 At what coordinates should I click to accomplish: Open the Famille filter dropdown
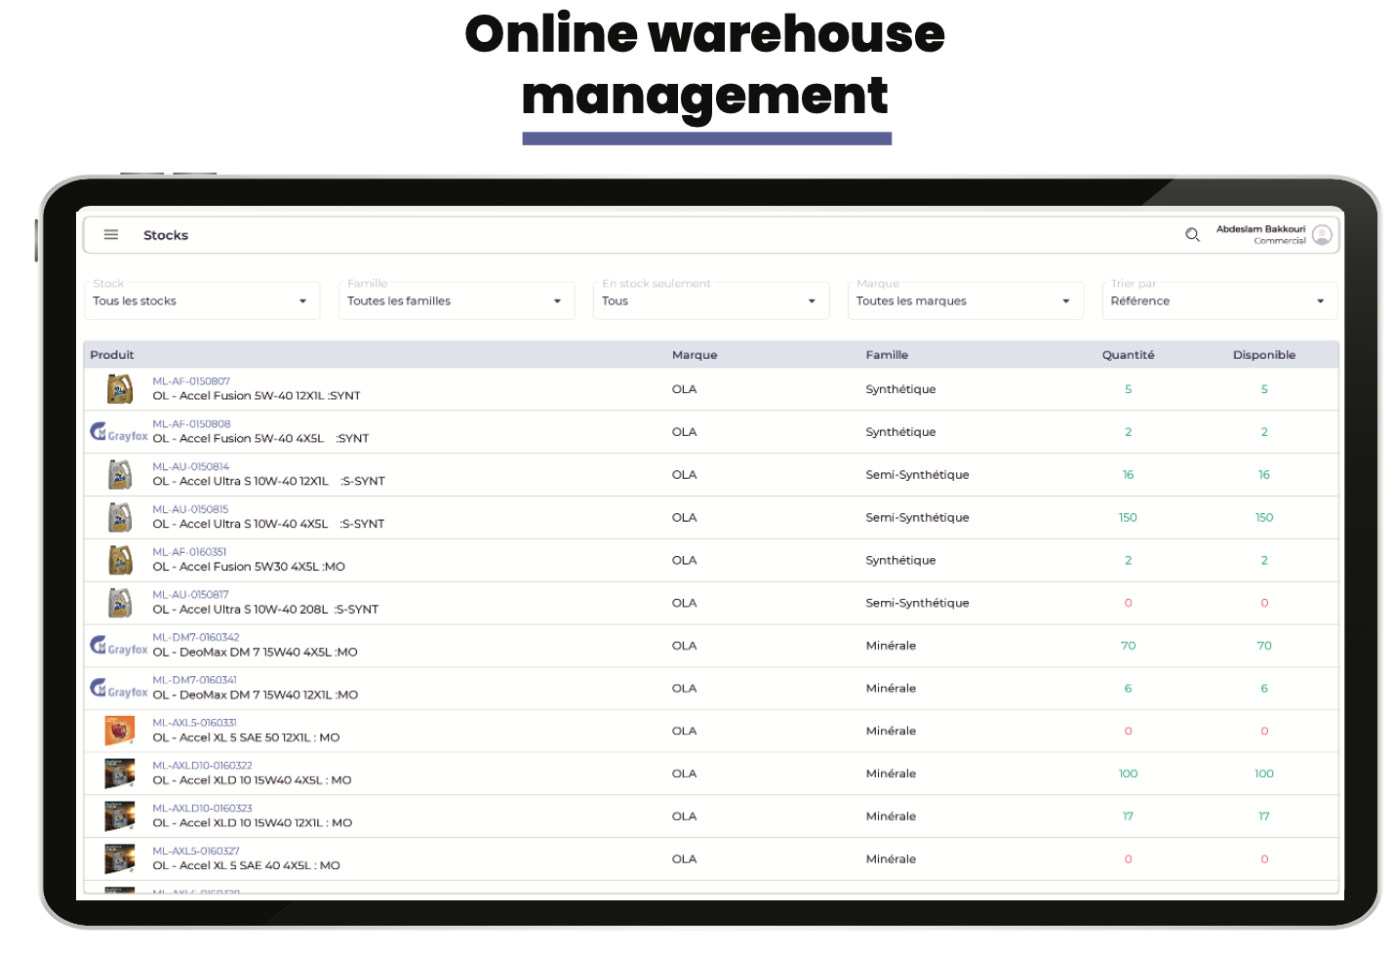pyautogui.click(x=457, y=300)
